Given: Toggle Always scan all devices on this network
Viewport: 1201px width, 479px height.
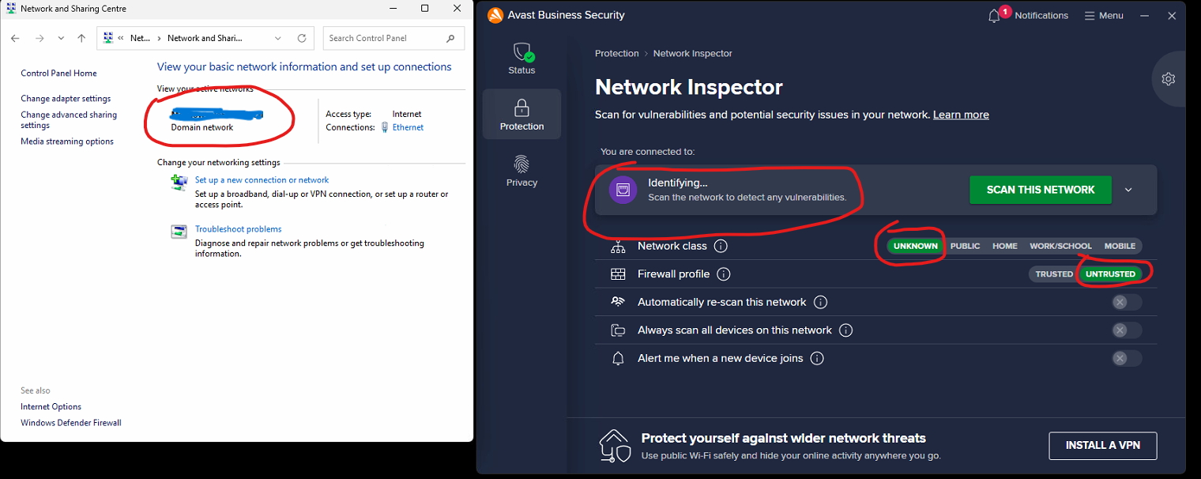Looking at the screenshot, I should pyautogui.click(x=1127, y=330).
